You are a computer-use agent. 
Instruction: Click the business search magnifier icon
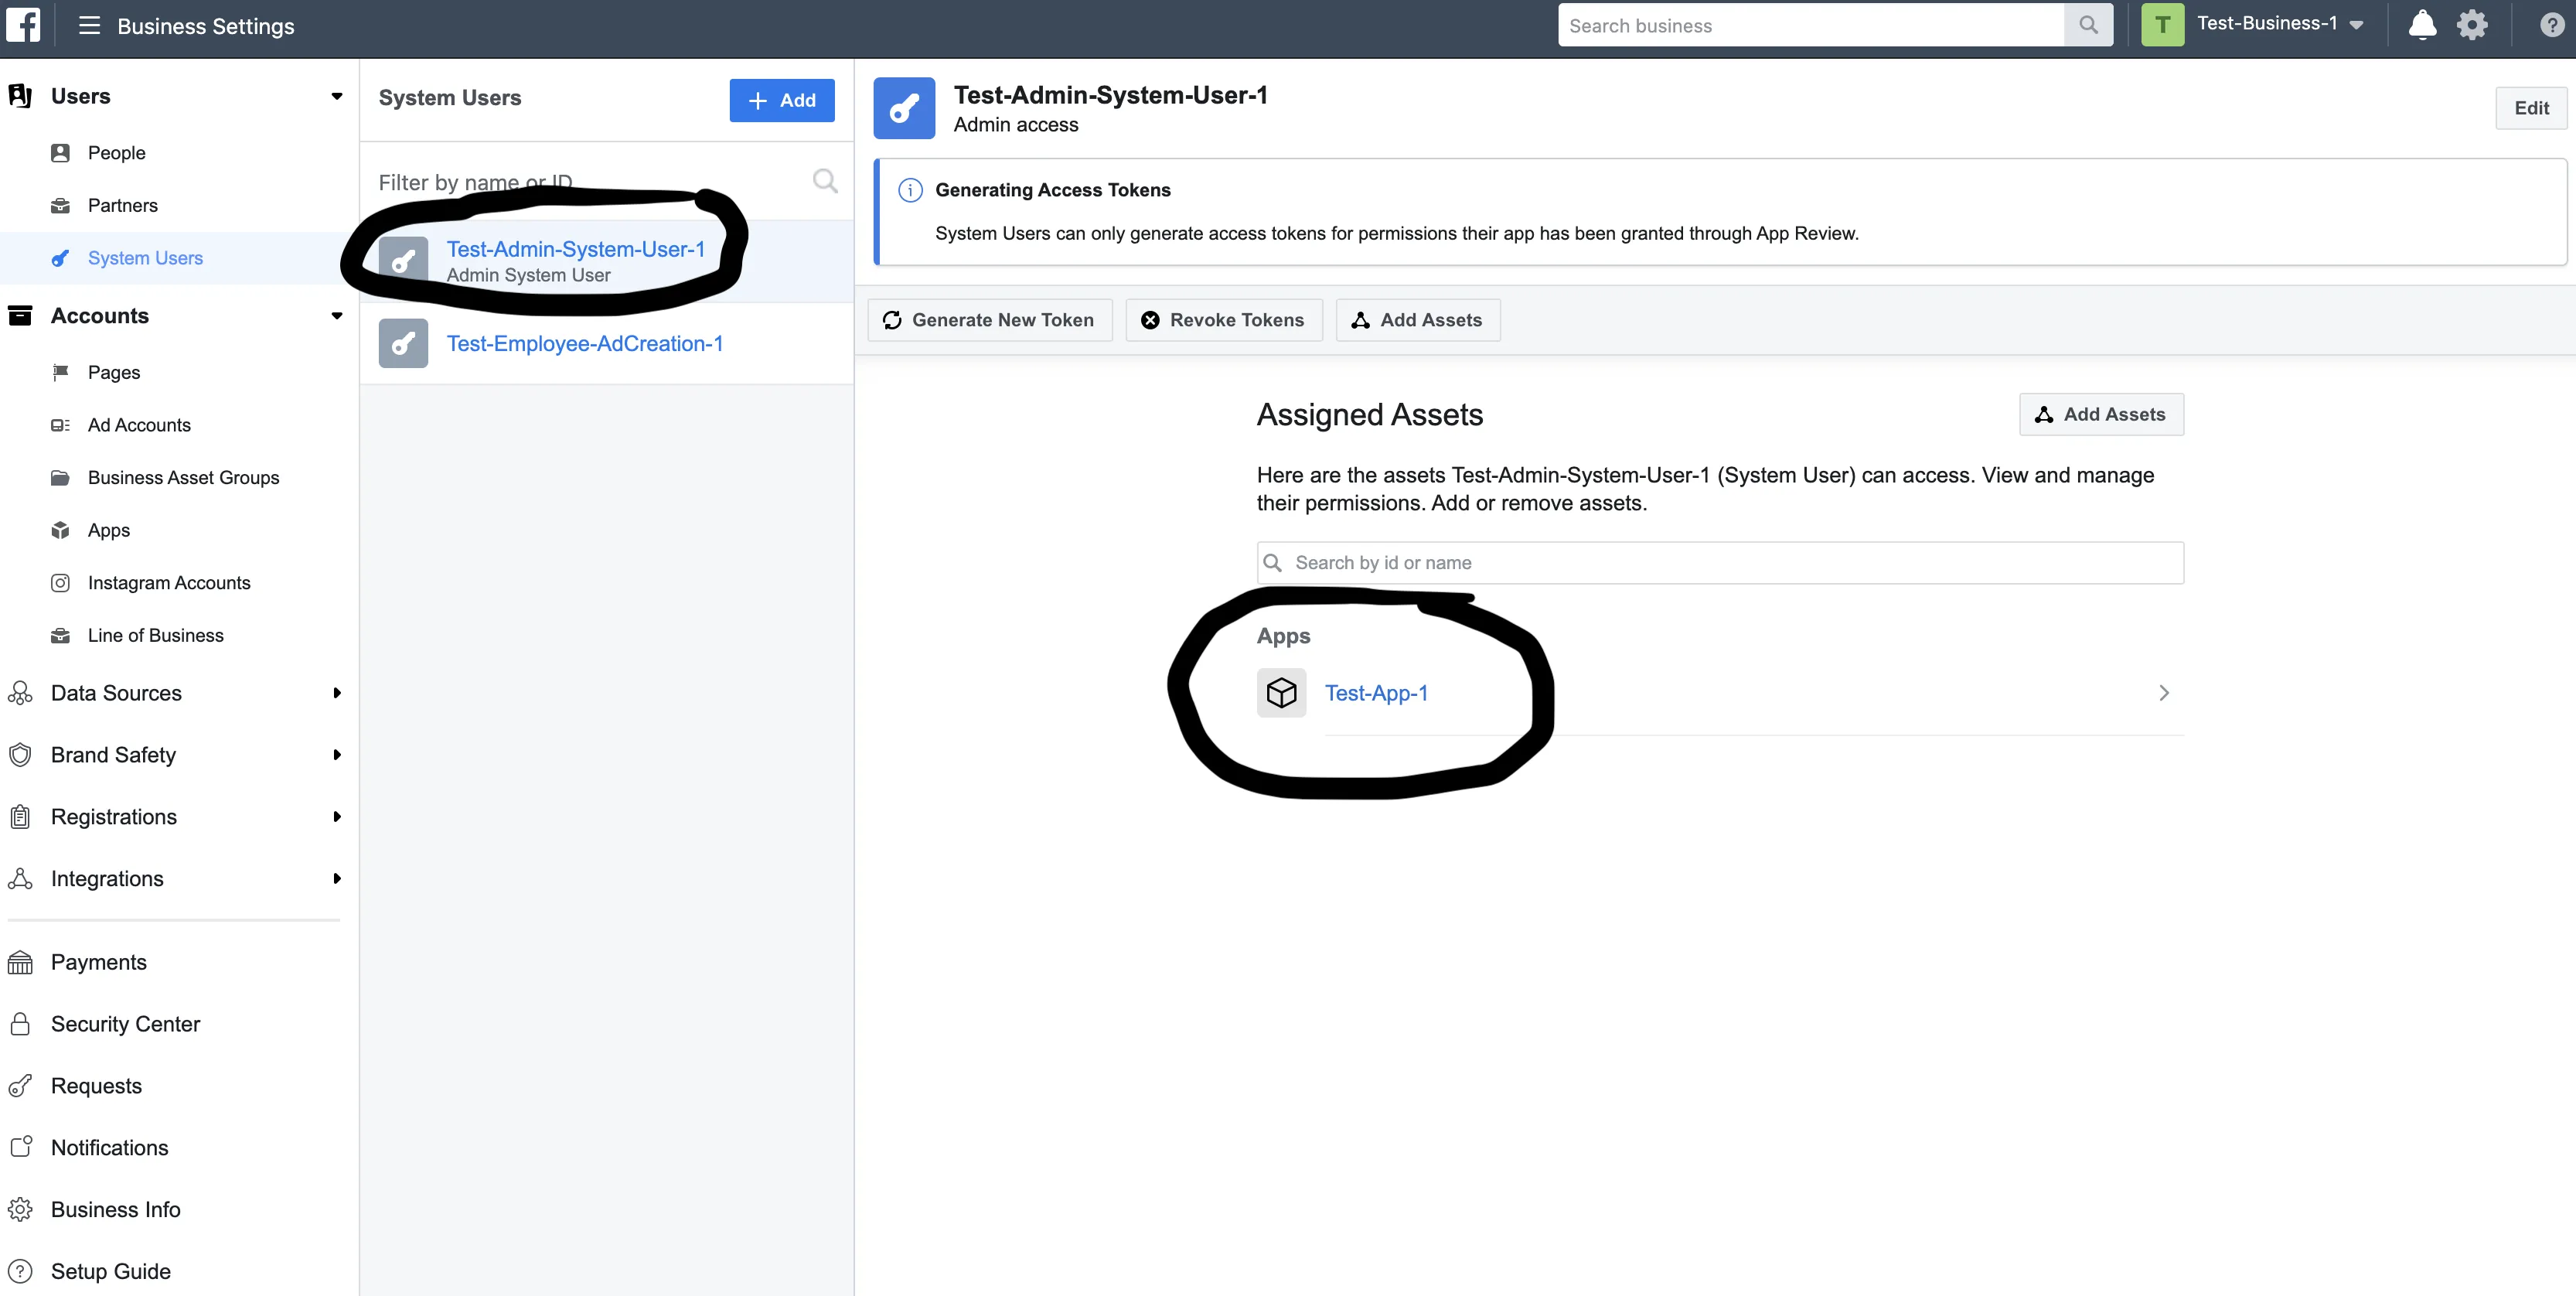pyautogui.click(x=2088, y=25)
